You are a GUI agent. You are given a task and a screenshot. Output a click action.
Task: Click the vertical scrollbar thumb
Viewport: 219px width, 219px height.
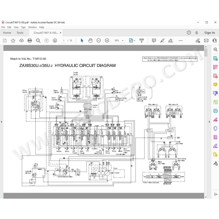pos(206,53)
